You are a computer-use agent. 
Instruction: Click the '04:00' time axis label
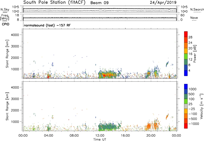(48, 136)
